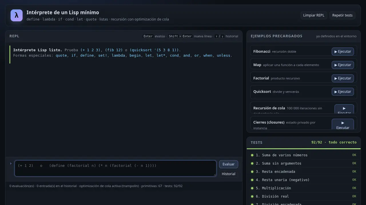Select test "4. Resta unaria (negativo)"
366x205 pixels.
[303, 180]
